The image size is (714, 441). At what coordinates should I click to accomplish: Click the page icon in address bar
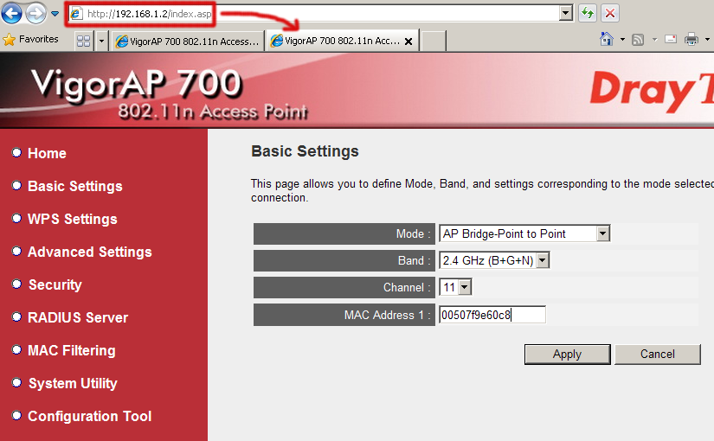(x=76, y=14)
